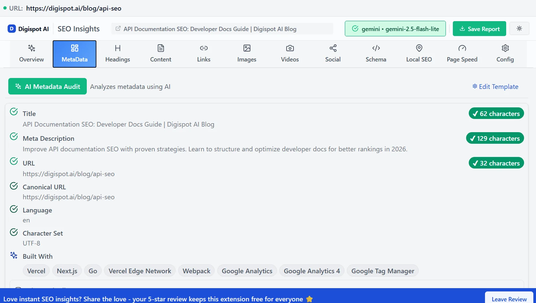Open the Content tab
536x303 pixels.
coord(160,53)
